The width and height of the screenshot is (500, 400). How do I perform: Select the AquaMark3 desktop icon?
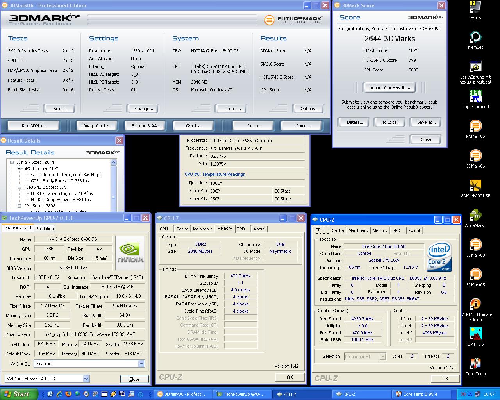point(475,215)
